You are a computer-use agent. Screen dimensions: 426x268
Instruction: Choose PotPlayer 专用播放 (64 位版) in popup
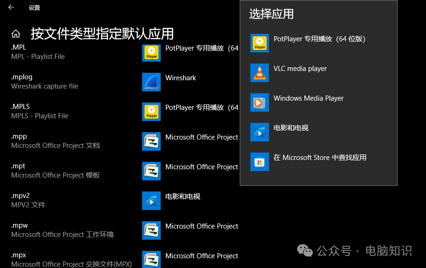point(319,39)
